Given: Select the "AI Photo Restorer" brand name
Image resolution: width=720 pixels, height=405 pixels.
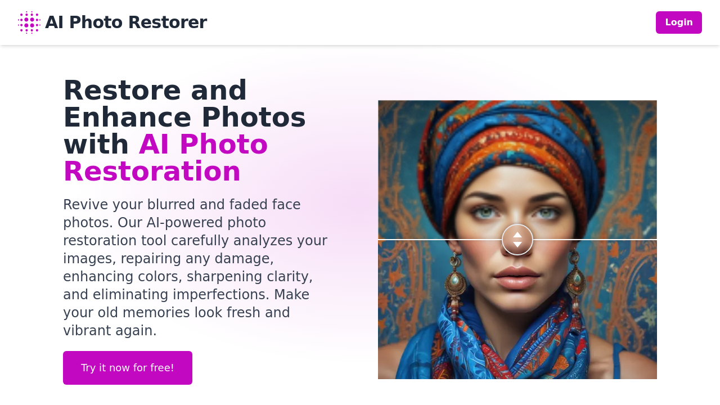Looking at the screenshot, I should [126, 22].
